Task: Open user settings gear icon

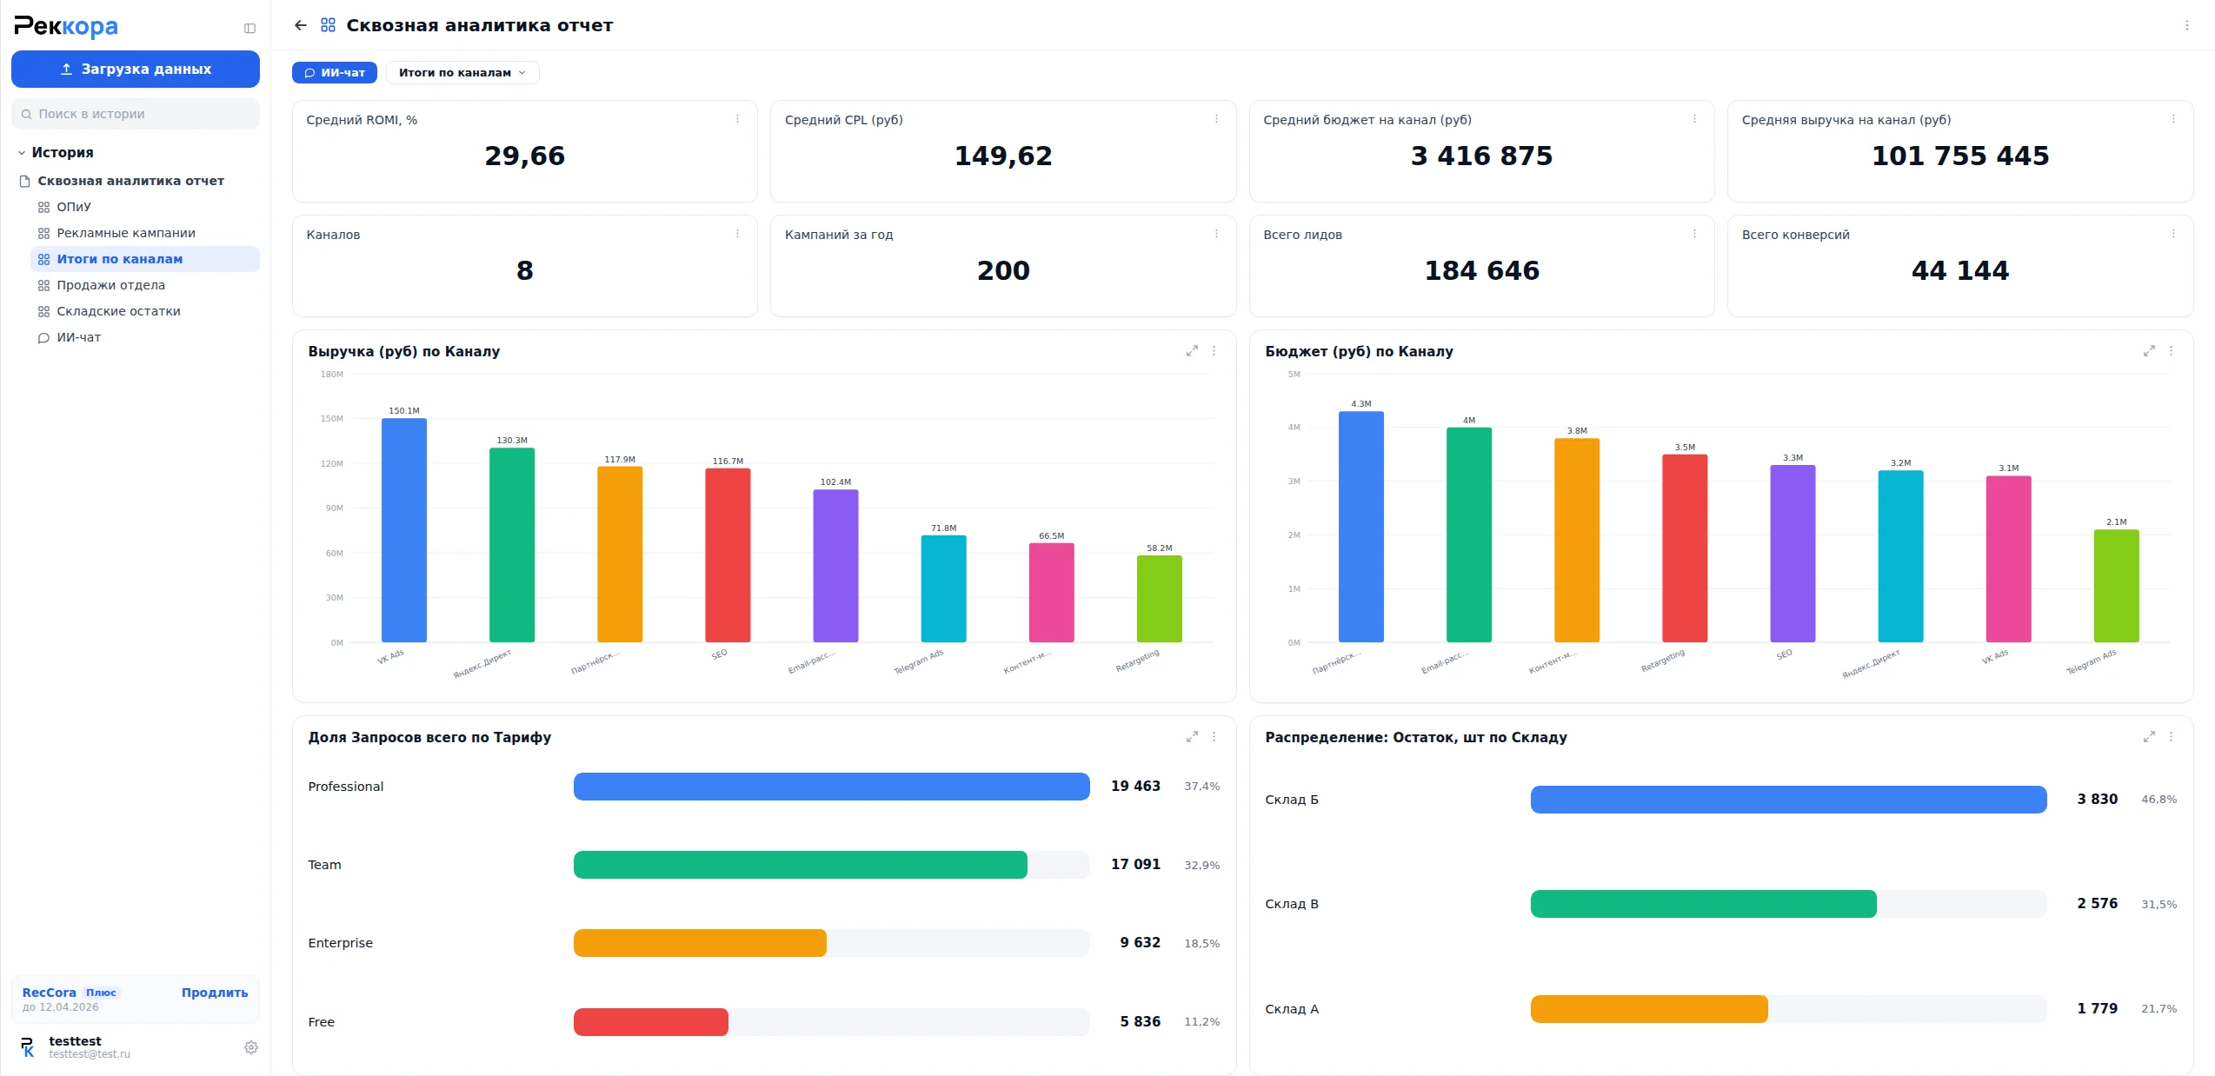Action: (251, 1047)
